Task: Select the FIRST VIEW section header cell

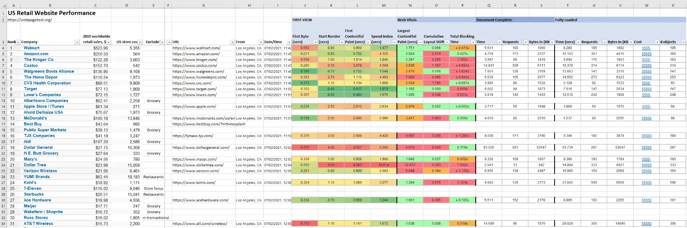Action: pos(344,20)
